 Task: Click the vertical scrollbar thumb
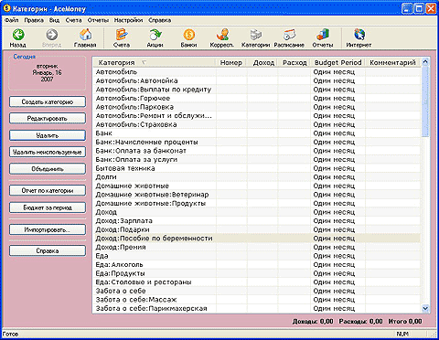pyautogui.click(x=425, y=101)
